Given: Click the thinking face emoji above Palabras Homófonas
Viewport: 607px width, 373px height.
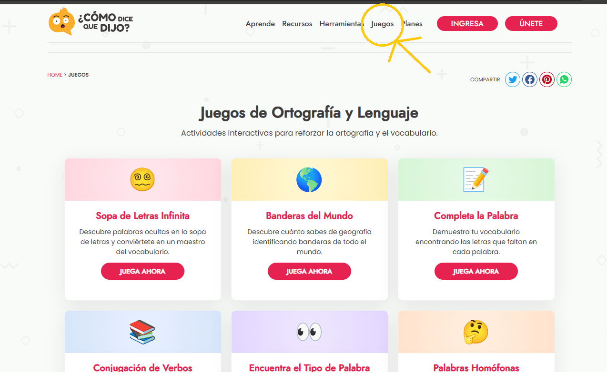Looking at the screenshot, I should coord(476,332).
